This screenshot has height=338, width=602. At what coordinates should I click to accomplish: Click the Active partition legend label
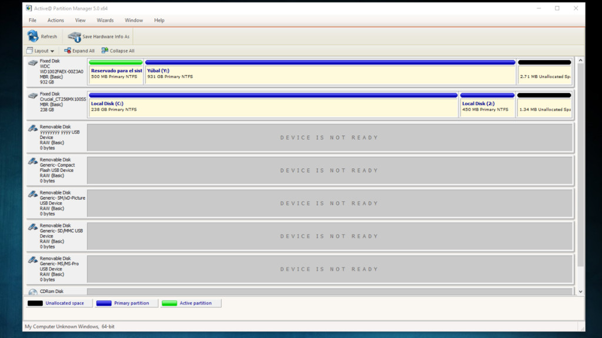pyautogui.click(x=195, y=303)
